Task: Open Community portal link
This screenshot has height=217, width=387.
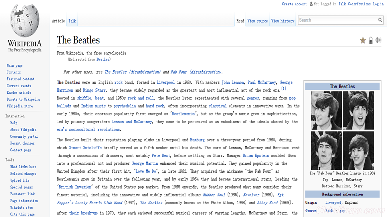Action: point(24,136)
